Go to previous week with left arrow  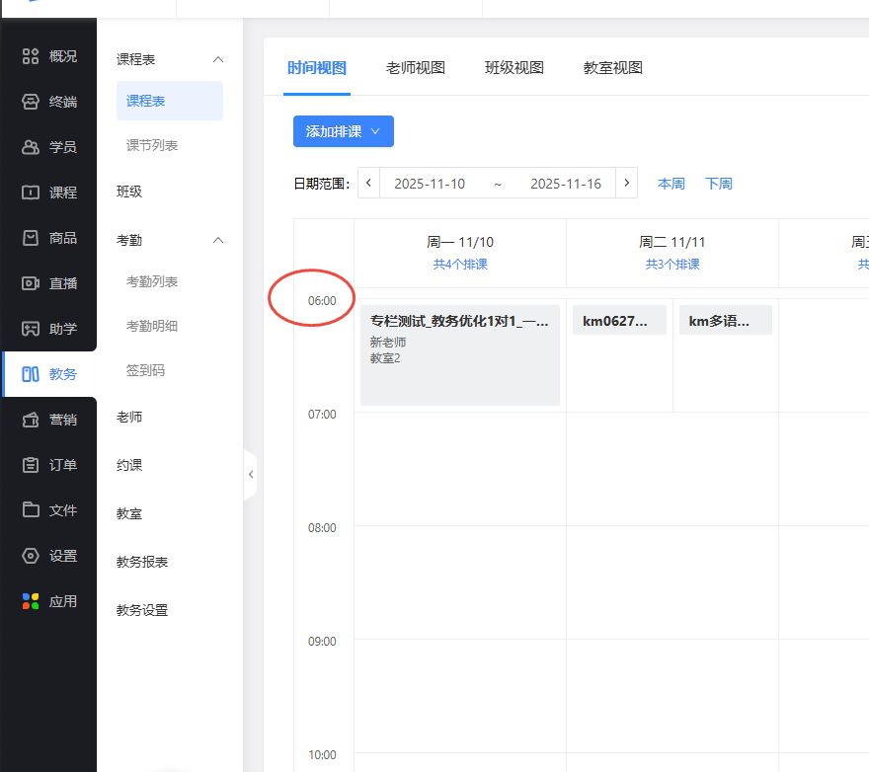368,184
